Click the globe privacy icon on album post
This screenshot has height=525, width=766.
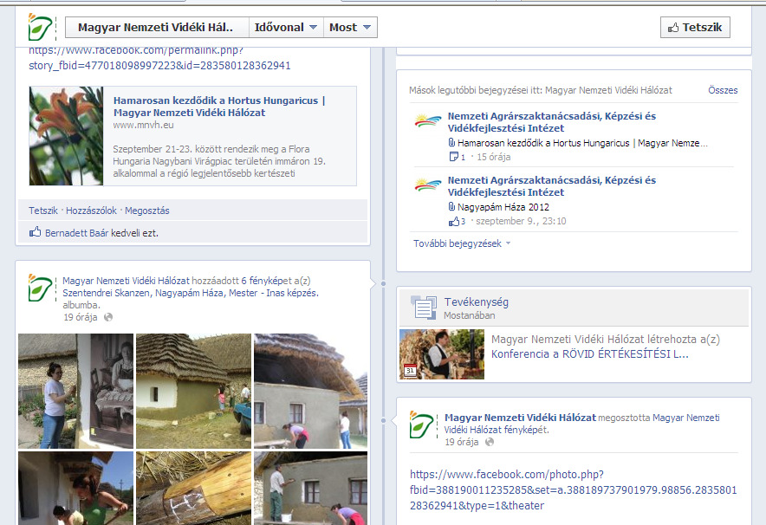[x=108, y=317]
